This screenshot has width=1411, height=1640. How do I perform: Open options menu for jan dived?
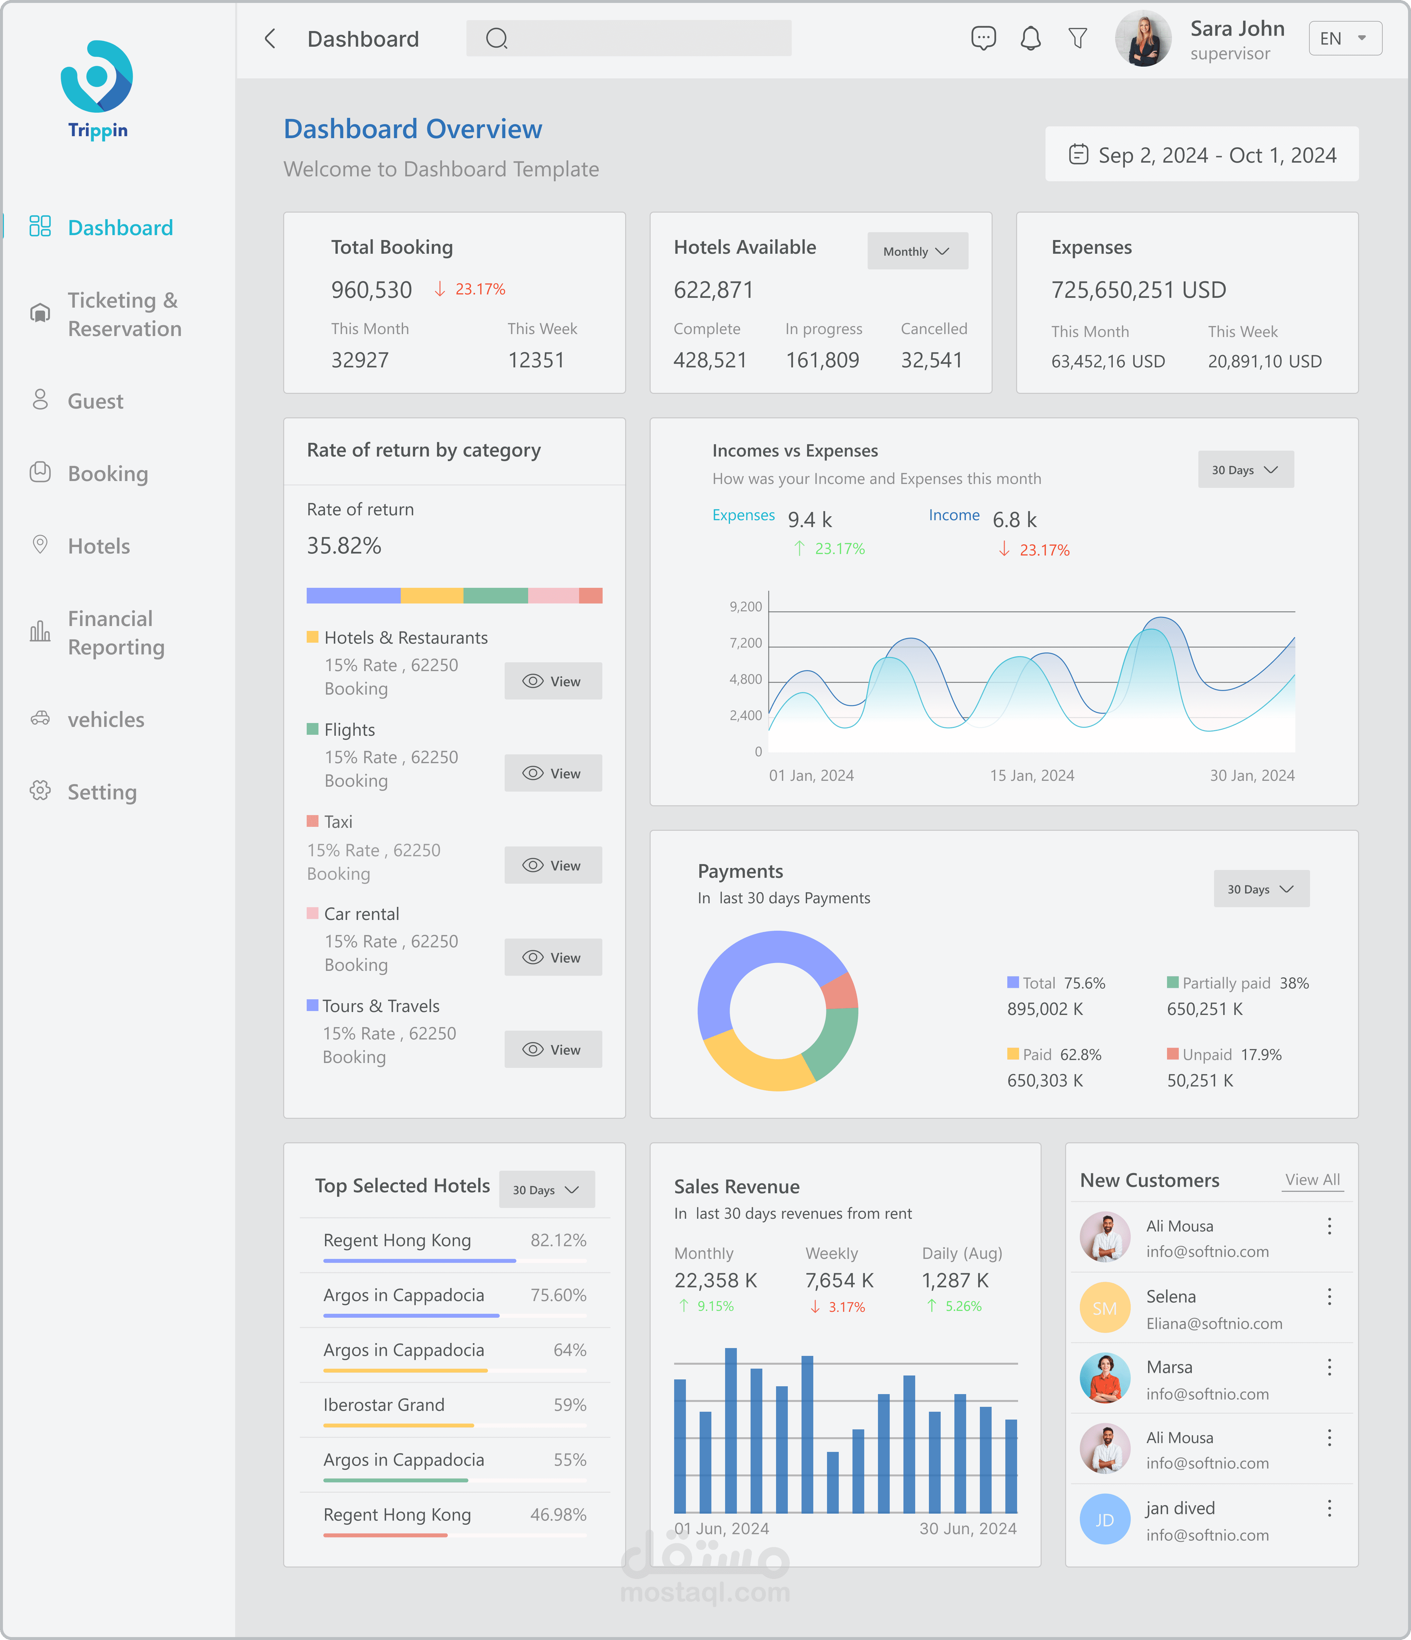1329,1508
